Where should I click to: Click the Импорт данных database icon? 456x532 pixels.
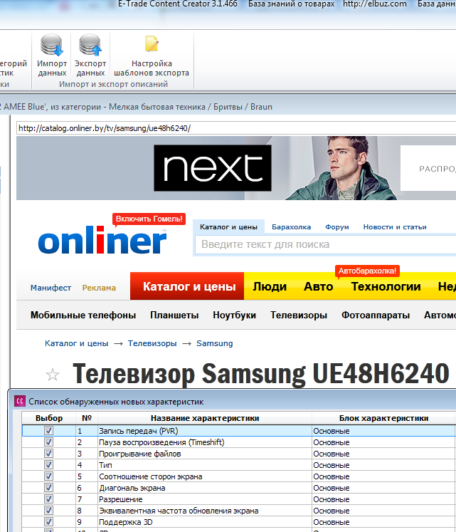[x=51, y=45]
